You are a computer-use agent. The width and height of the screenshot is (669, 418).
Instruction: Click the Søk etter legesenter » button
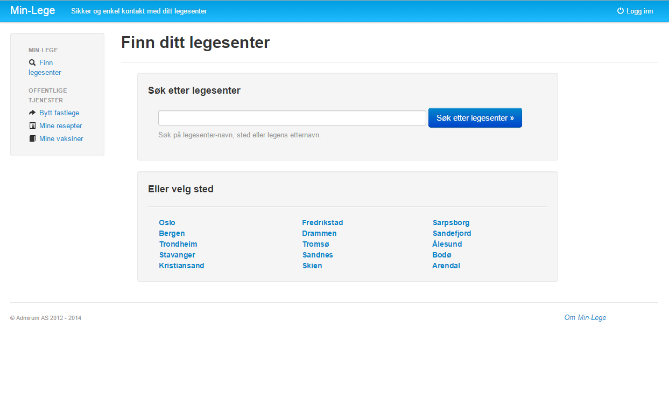[x=475, y=118]
